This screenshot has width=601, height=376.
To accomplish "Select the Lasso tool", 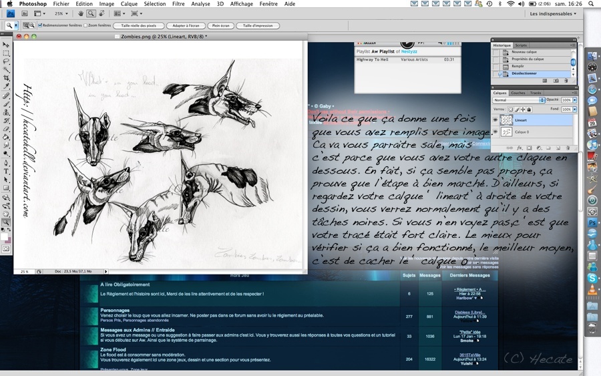I will click(x=6, y=61).
